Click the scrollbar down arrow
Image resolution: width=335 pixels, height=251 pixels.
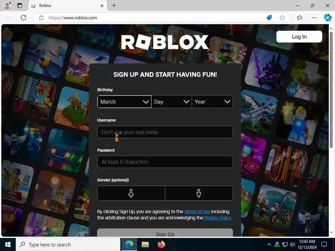[x=331, y=233]
